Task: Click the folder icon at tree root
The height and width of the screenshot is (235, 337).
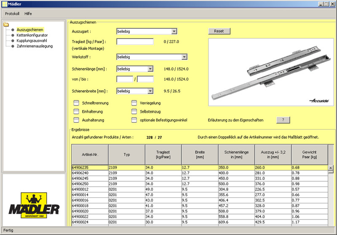Action: [x=6, y=24]
